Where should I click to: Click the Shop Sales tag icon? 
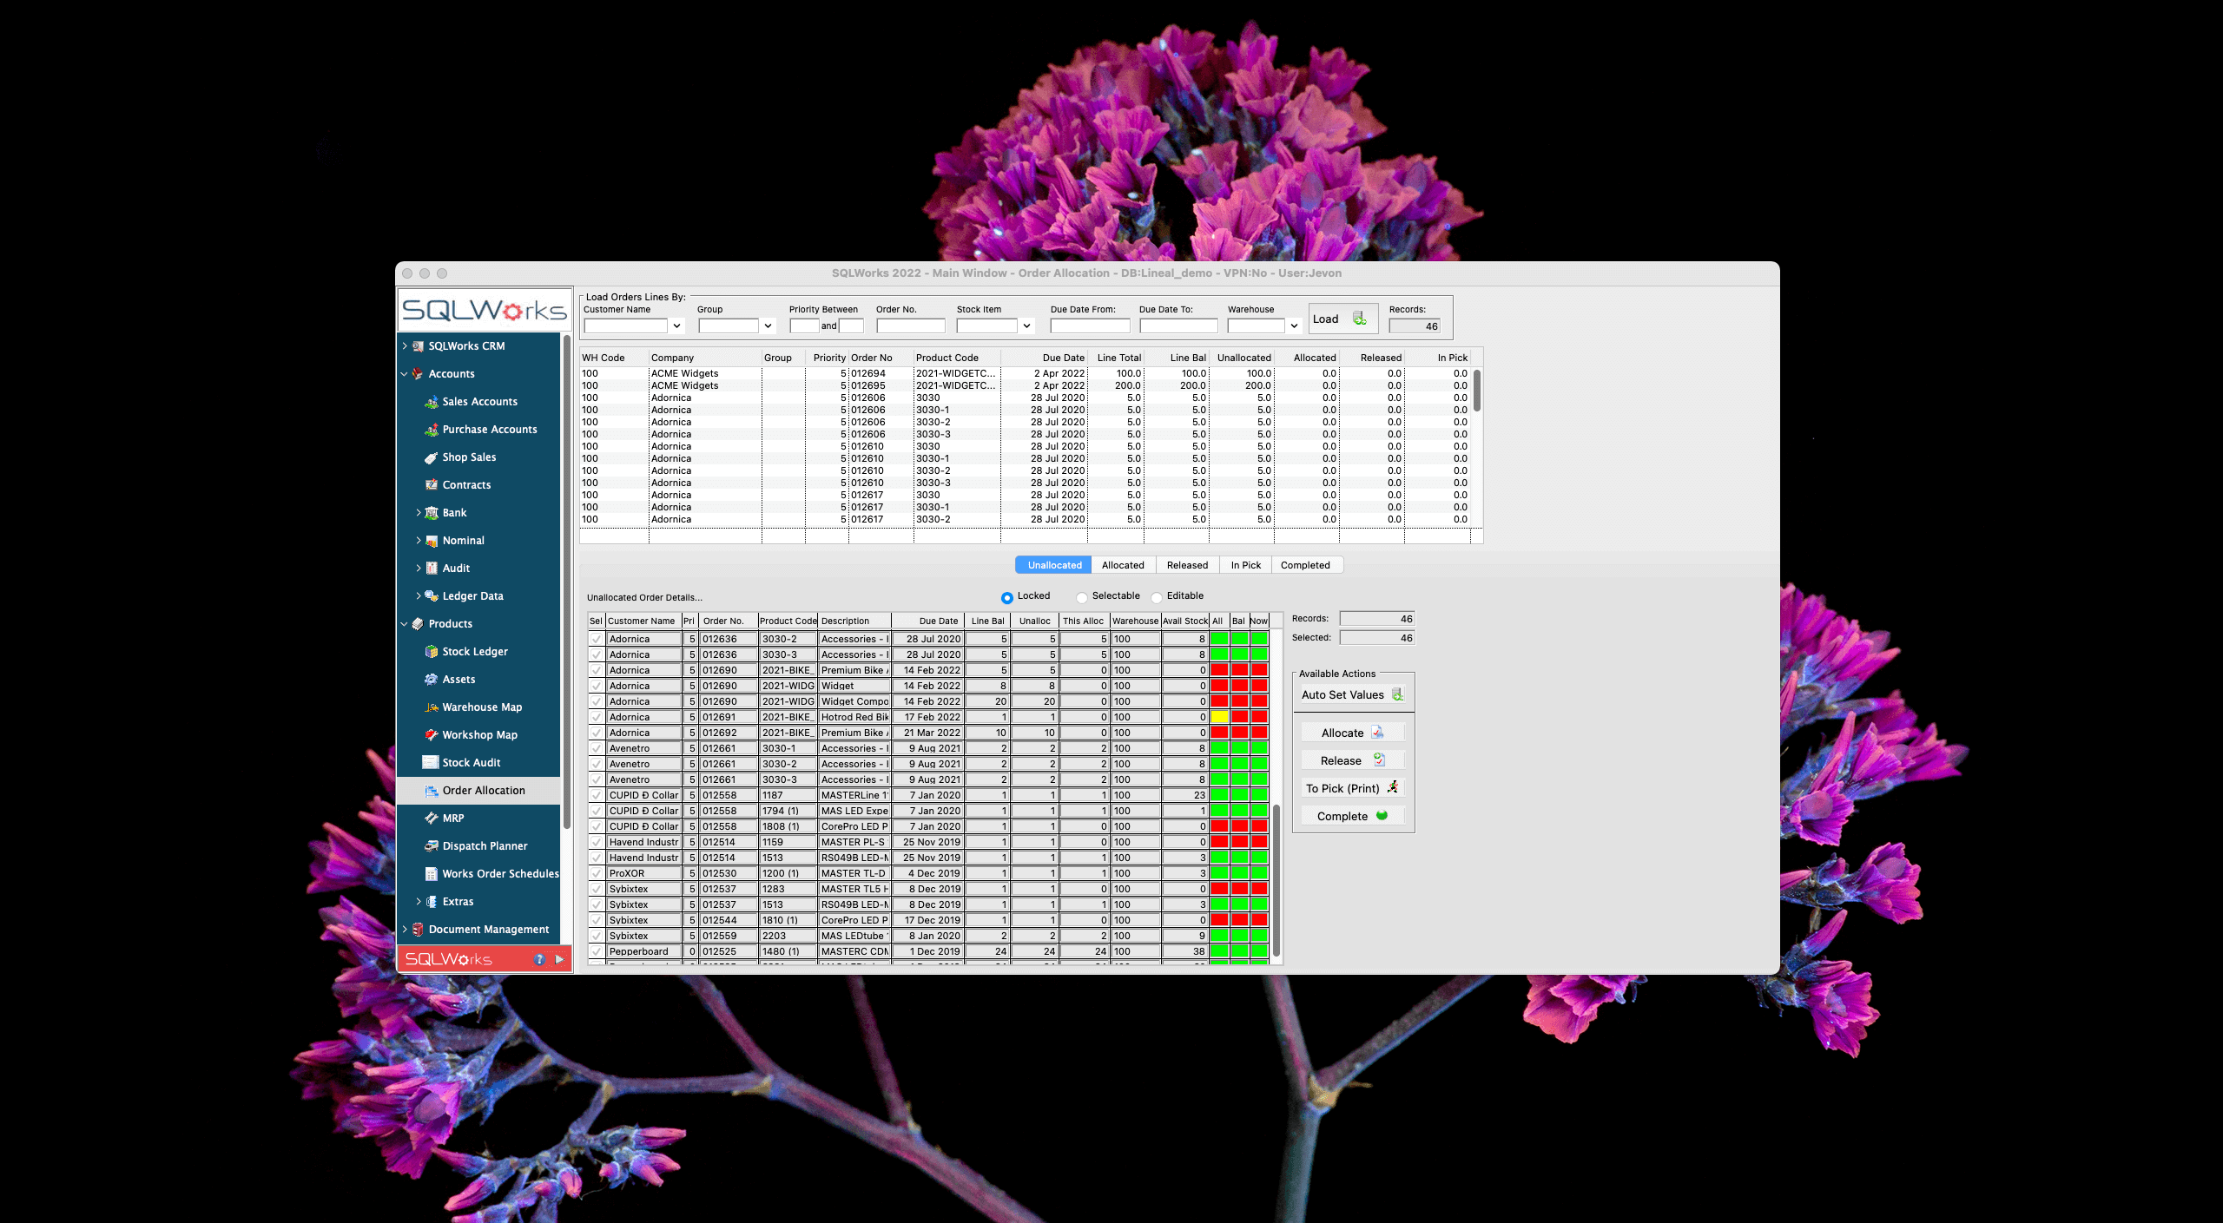pyautogui.click(x=431, y=457)
